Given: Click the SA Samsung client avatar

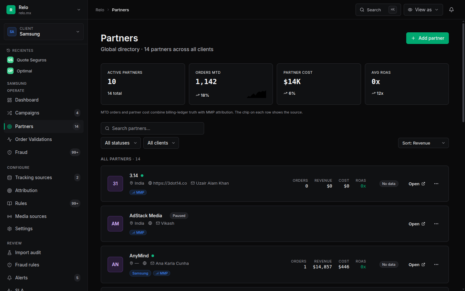Looking at the screenshot, I should pyautogui.click(x=12, y=32).
